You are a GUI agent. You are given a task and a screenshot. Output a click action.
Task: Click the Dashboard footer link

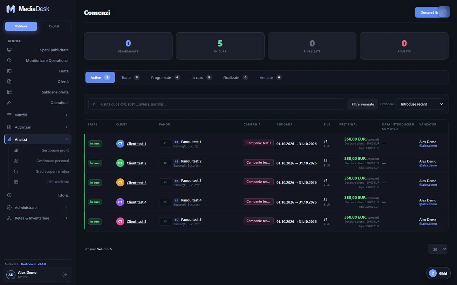point(28,264)
